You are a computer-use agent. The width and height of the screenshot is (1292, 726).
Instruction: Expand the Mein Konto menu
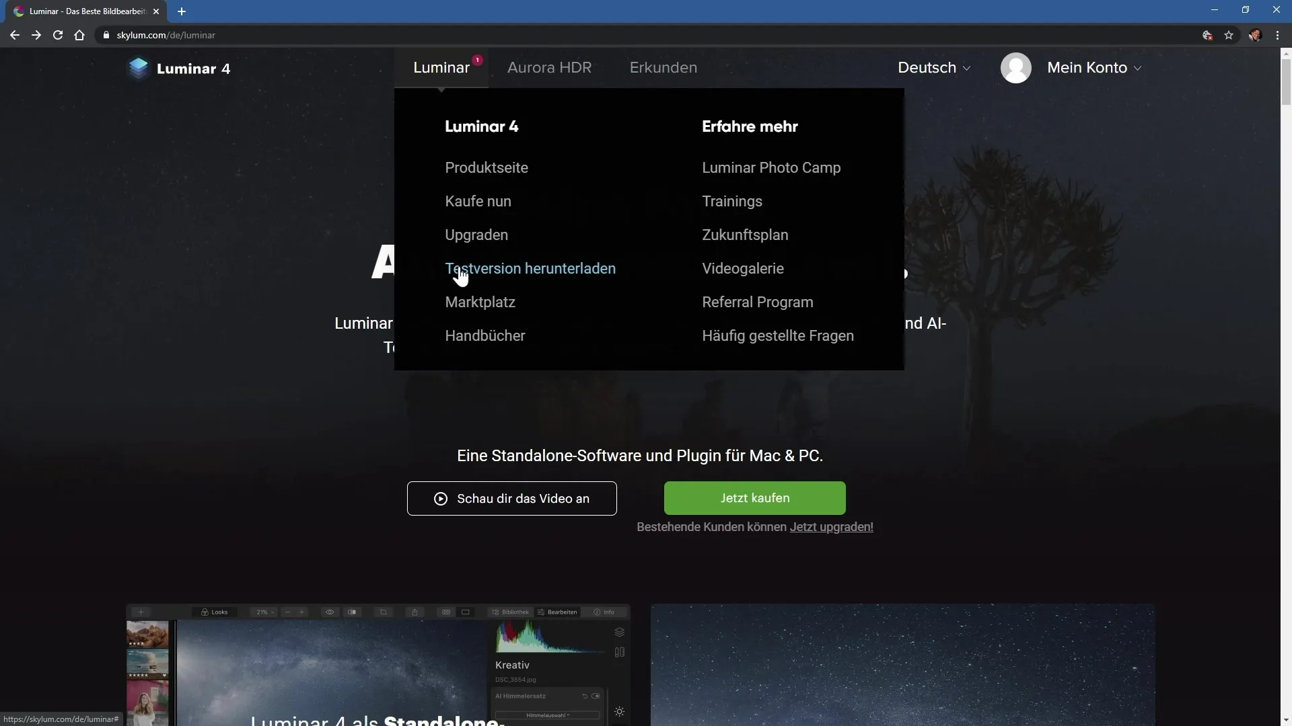pyautogui.click(x=1094, y=68)
